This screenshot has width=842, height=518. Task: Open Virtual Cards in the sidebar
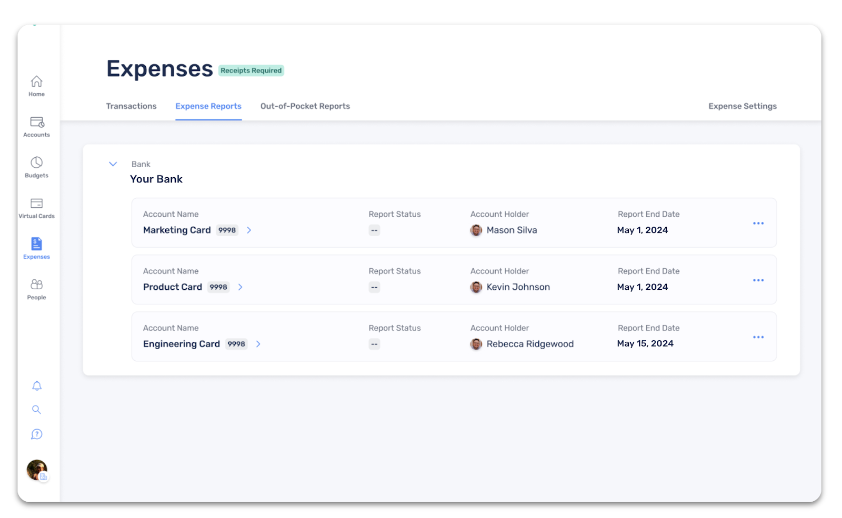tap(36, 208)
